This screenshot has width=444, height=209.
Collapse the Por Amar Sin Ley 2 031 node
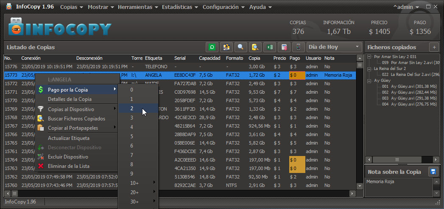click(x=369, y=57)
